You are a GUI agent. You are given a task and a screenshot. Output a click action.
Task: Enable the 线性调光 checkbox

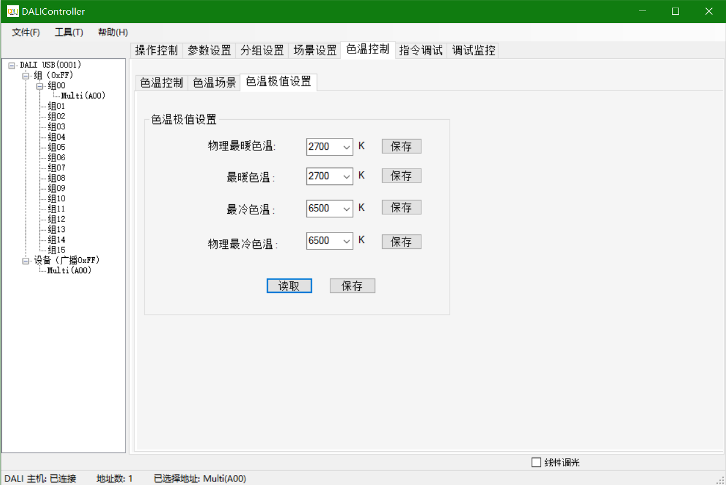click(536, 462)
